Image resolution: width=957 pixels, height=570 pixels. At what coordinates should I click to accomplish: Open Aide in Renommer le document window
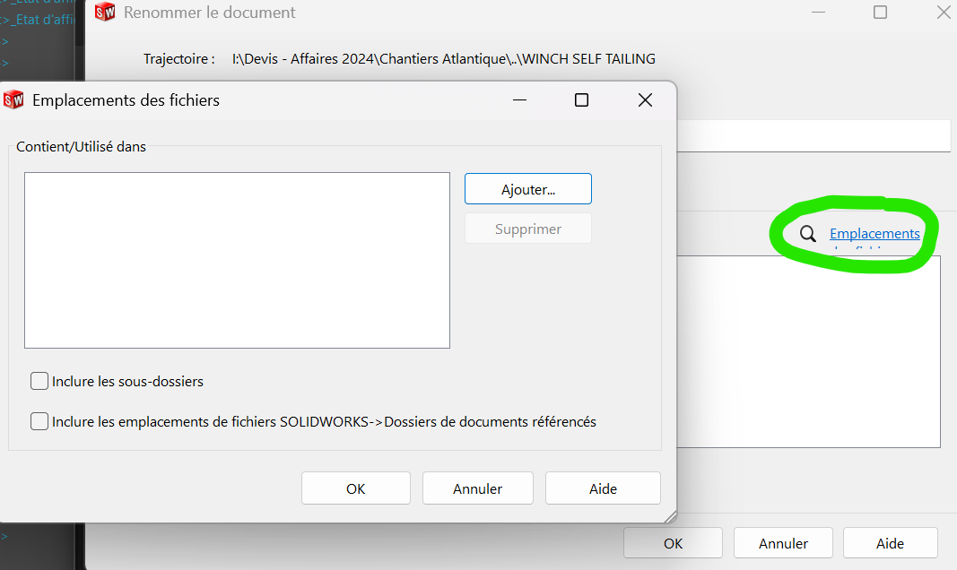(x=890, y=543)
